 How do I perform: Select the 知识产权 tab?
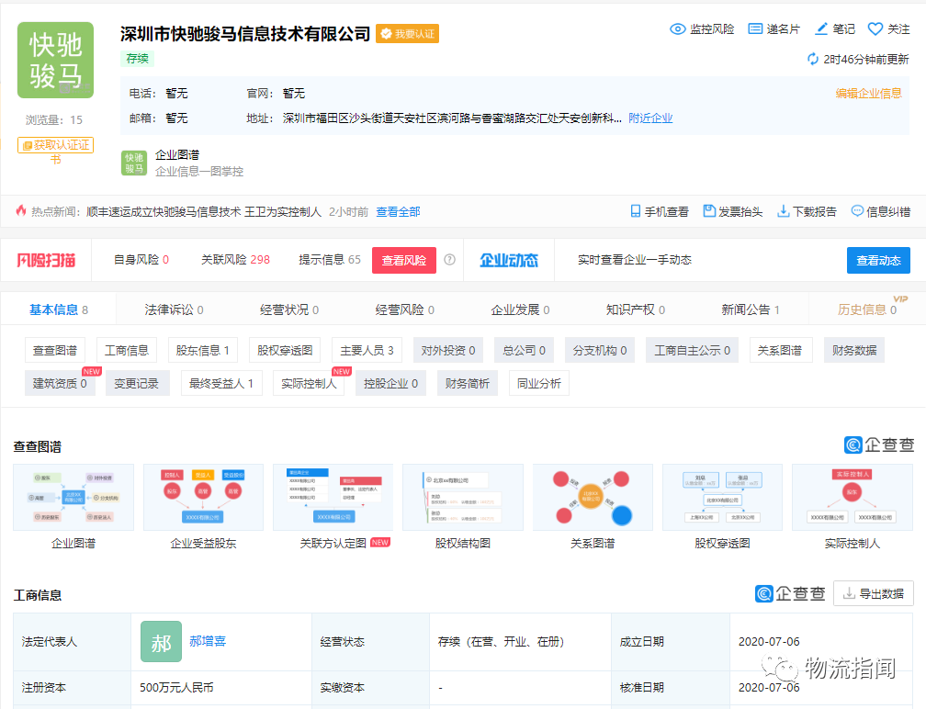point(636,309)
